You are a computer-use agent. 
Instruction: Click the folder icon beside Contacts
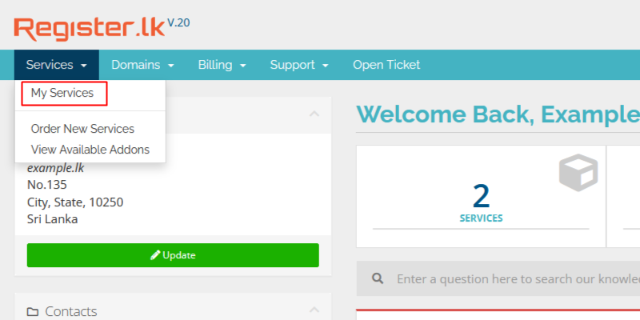click(33, 311)
